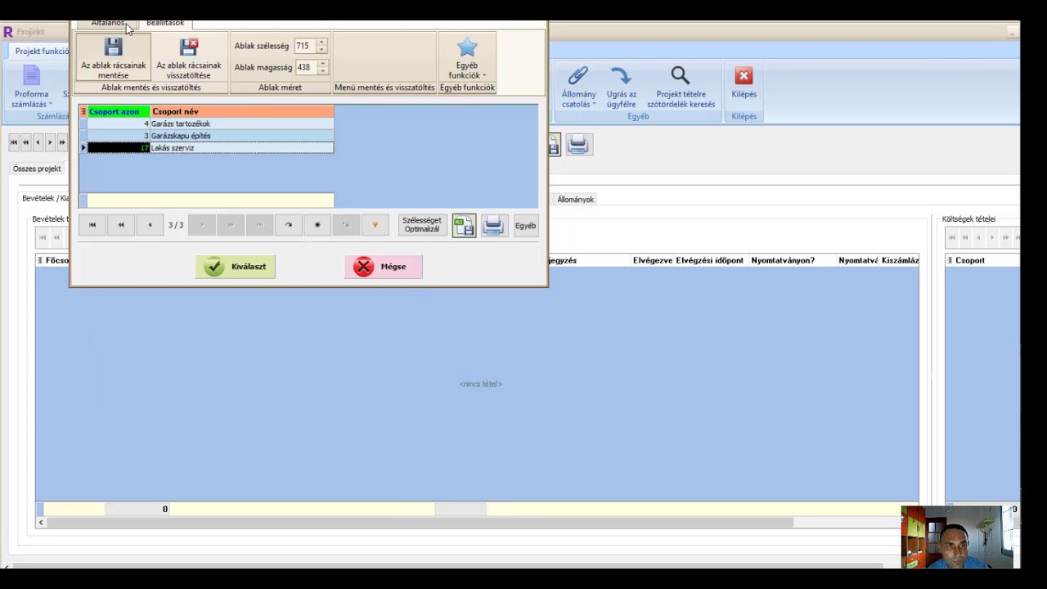
Task: Open the orange filter funnel button
Action: click(x=375, y=225)
